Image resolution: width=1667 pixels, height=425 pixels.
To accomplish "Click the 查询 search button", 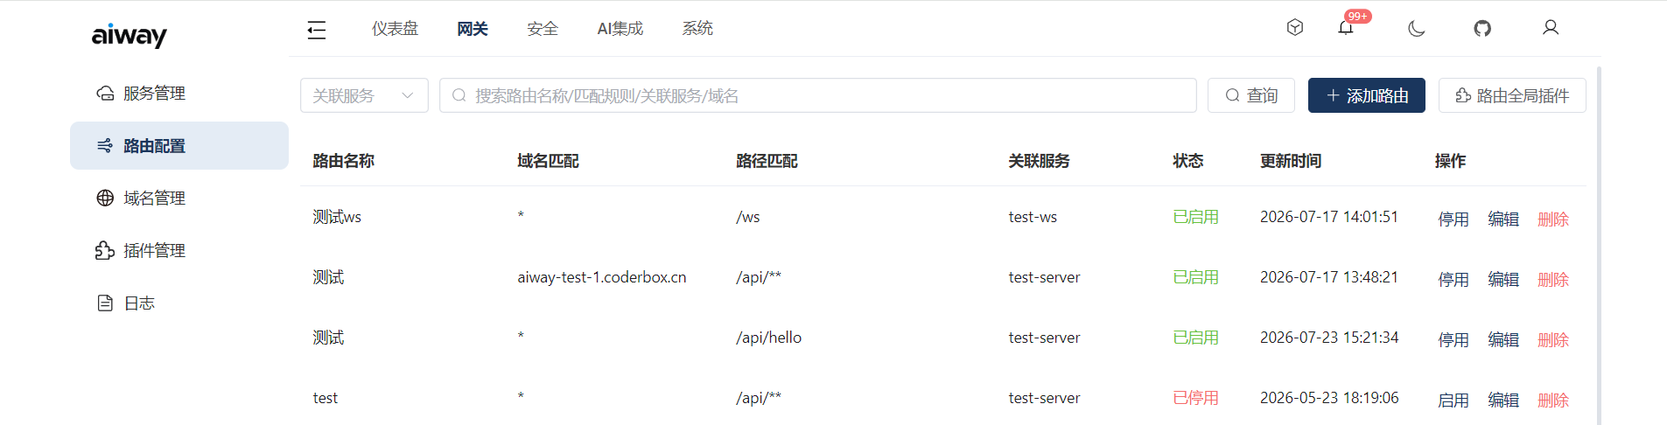I will 1251,95.
